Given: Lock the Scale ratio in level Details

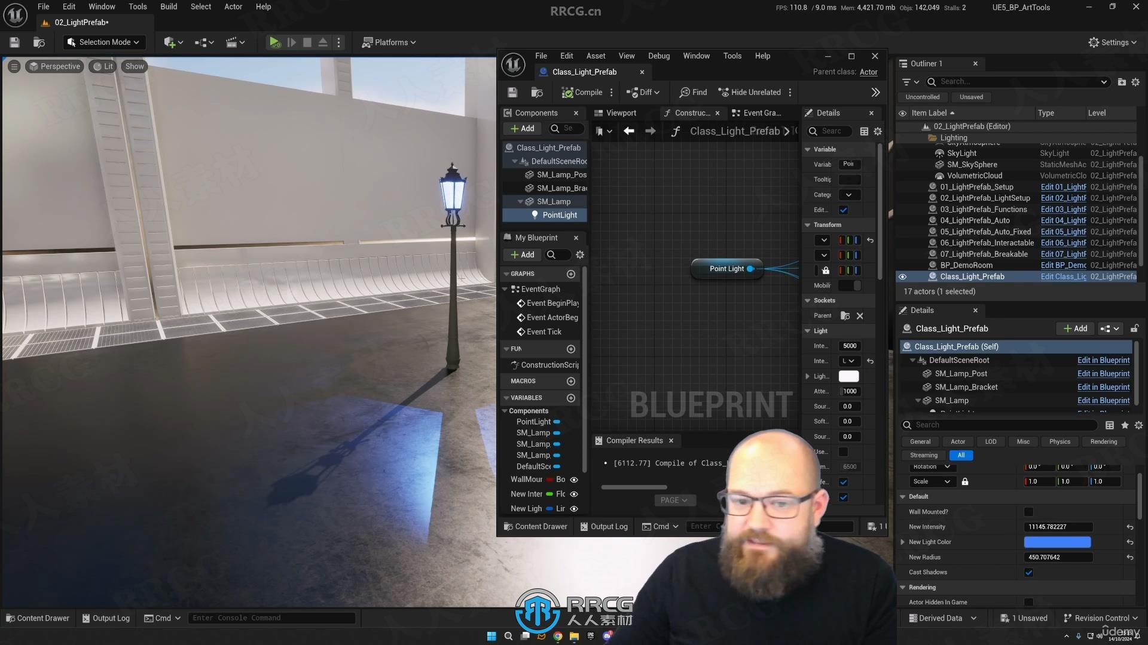Looking at the screenshot, I should tap(964, 482).
